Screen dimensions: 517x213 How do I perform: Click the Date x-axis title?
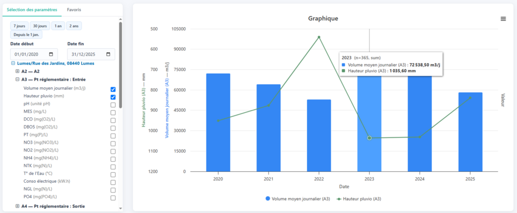[x=344, y=186]
